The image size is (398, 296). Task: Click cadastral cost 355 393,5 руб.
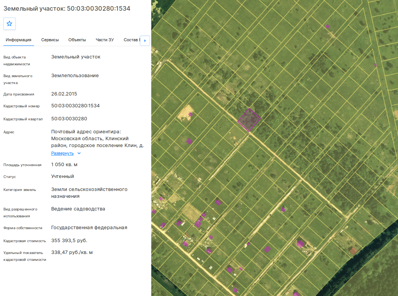coord(69,240)
